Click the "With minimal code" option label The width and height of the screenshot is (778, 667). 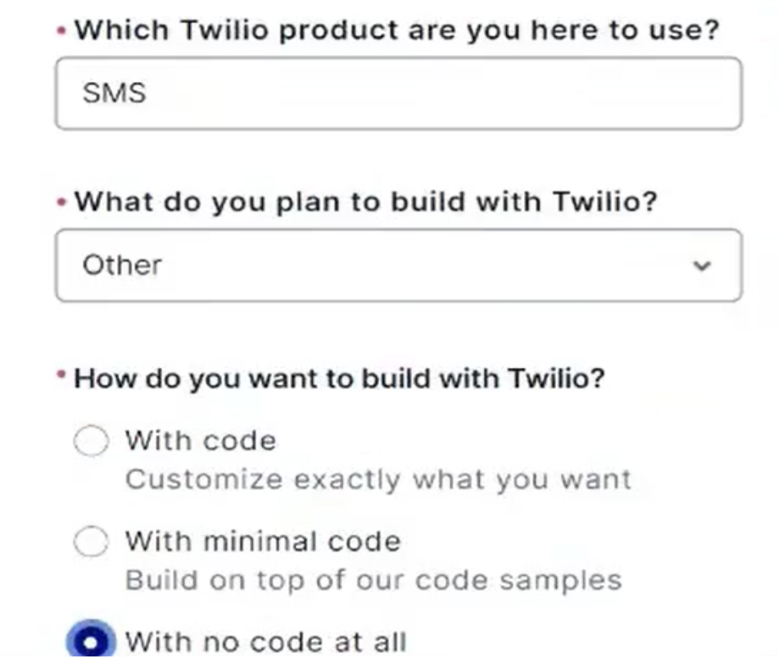pos(263,541)
